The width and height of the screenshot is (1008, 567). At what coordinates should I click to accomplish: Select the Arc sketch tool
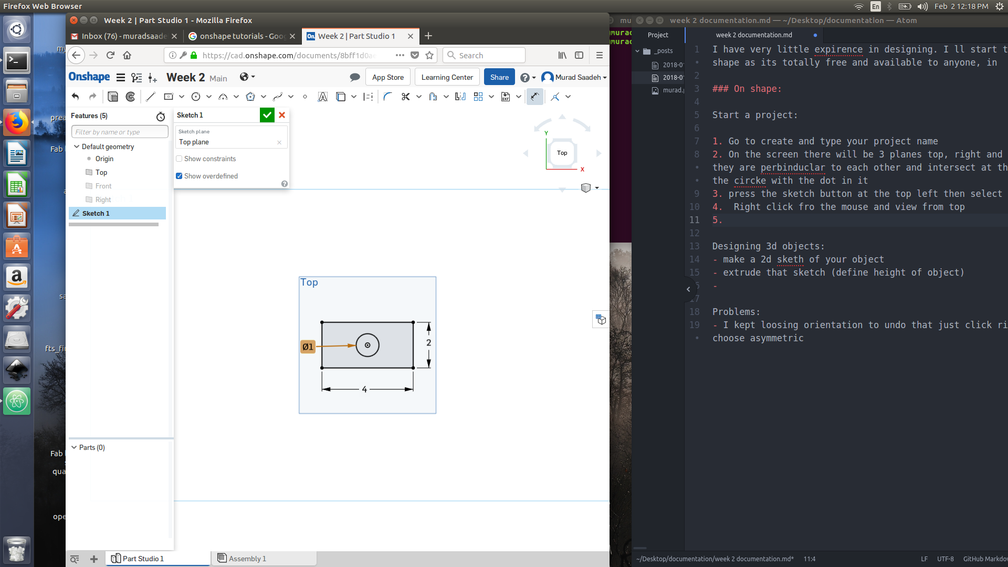pyautogui.click(x=223, y=97)
